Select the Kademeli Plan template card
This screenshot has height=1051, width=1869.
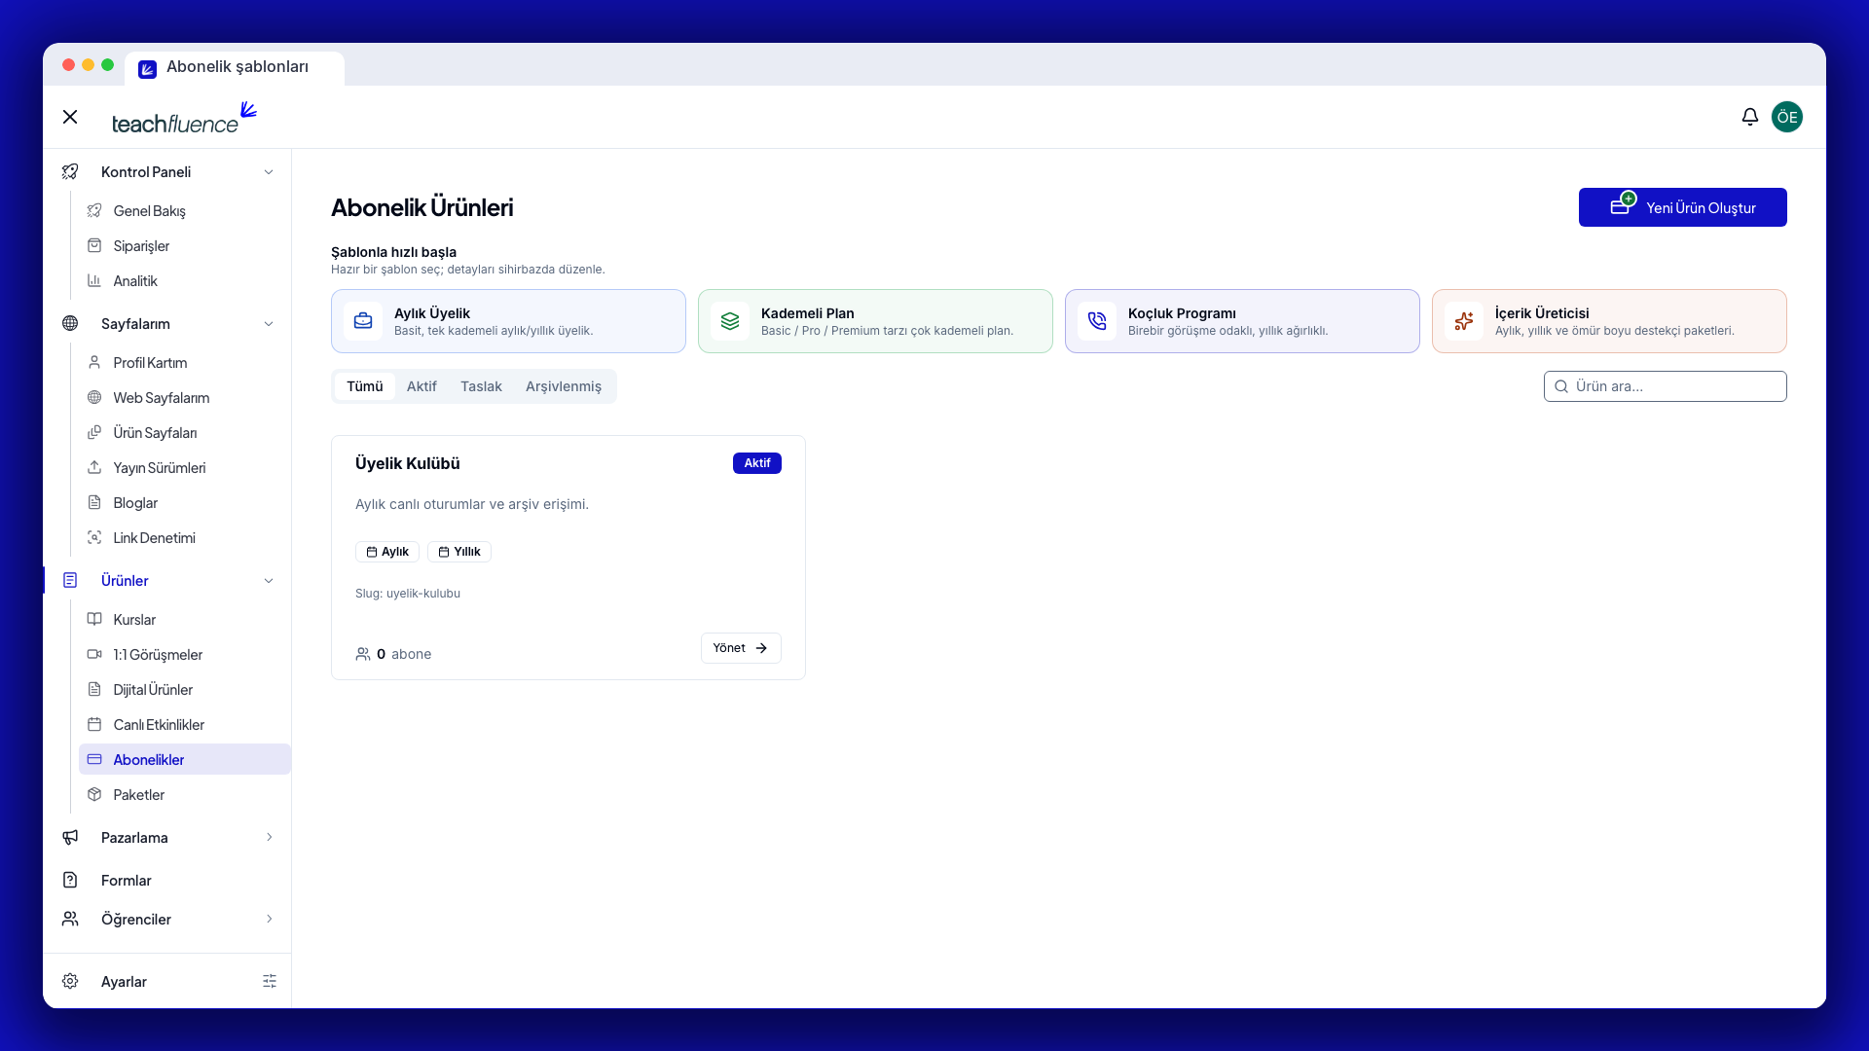tap(875, 321)
